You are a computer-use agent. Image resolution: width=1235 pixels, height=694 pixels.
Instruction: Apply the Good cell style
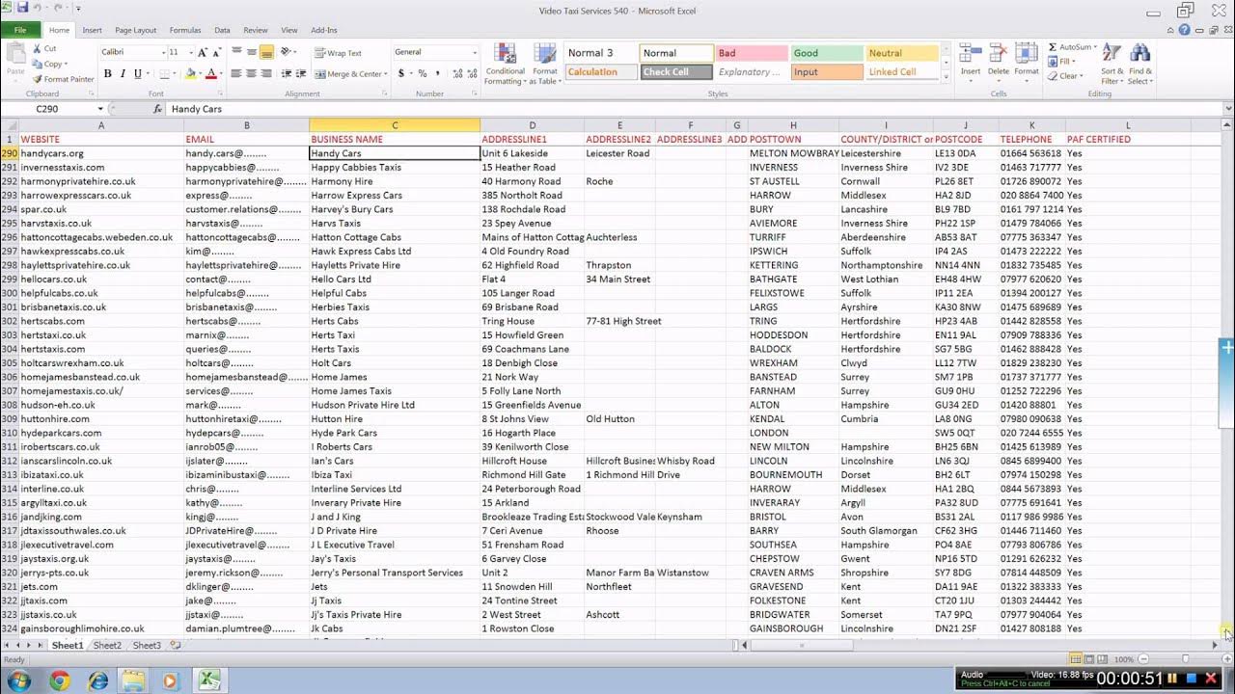[x=827, y=53]
